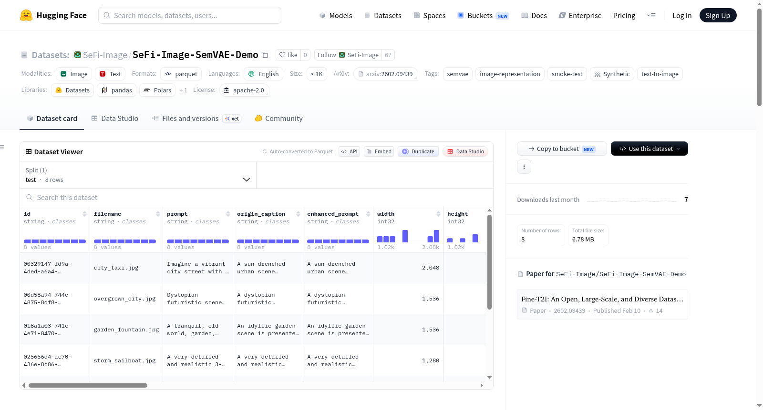Screen dimensions: 763x410
Task: Go to Datasets in the top navigation
Action: [382, 15]
